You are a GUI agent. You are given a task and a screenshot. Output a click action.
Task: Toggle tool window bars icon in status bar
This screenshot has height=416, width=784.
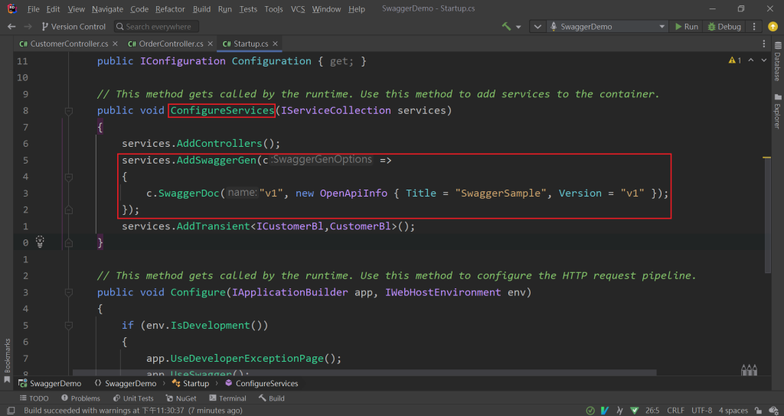point(11,411)
